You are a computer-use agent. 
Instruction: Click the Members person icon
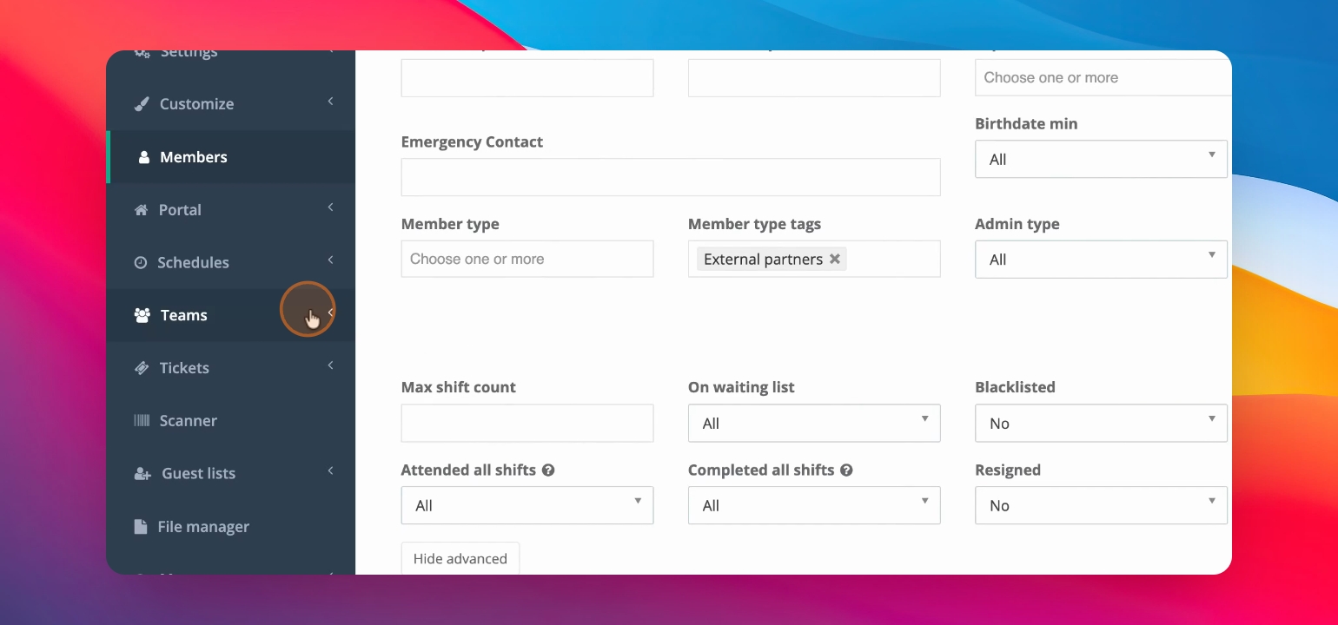coord(144,157)
